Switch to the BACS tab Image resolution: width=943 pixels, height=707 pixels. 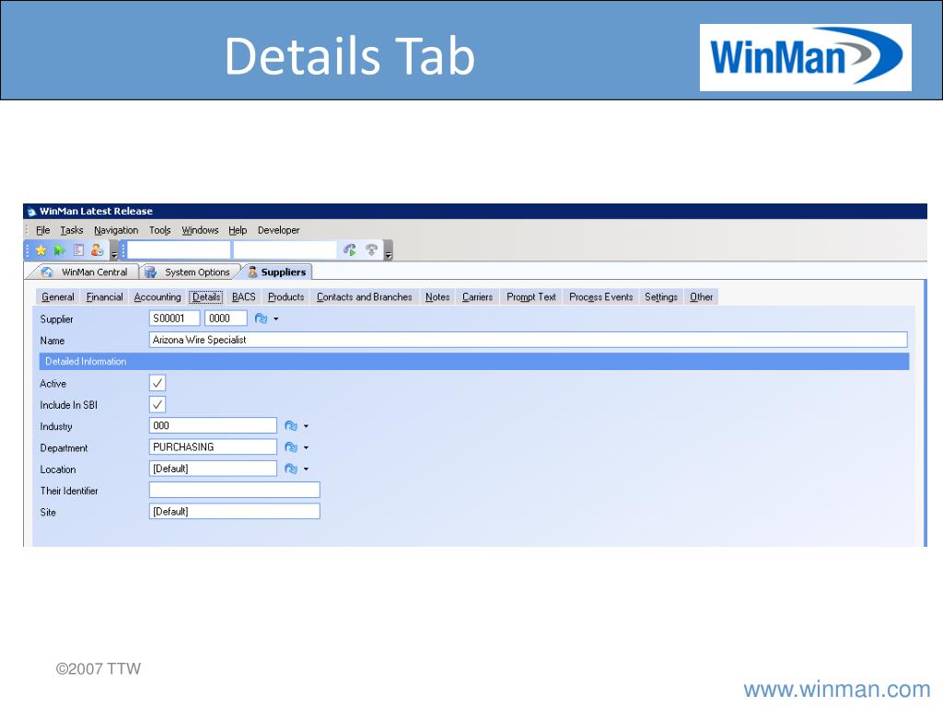pos(243,297)
